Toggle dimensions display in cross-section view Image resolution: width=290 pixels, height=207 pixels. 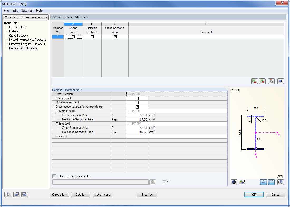263,182
